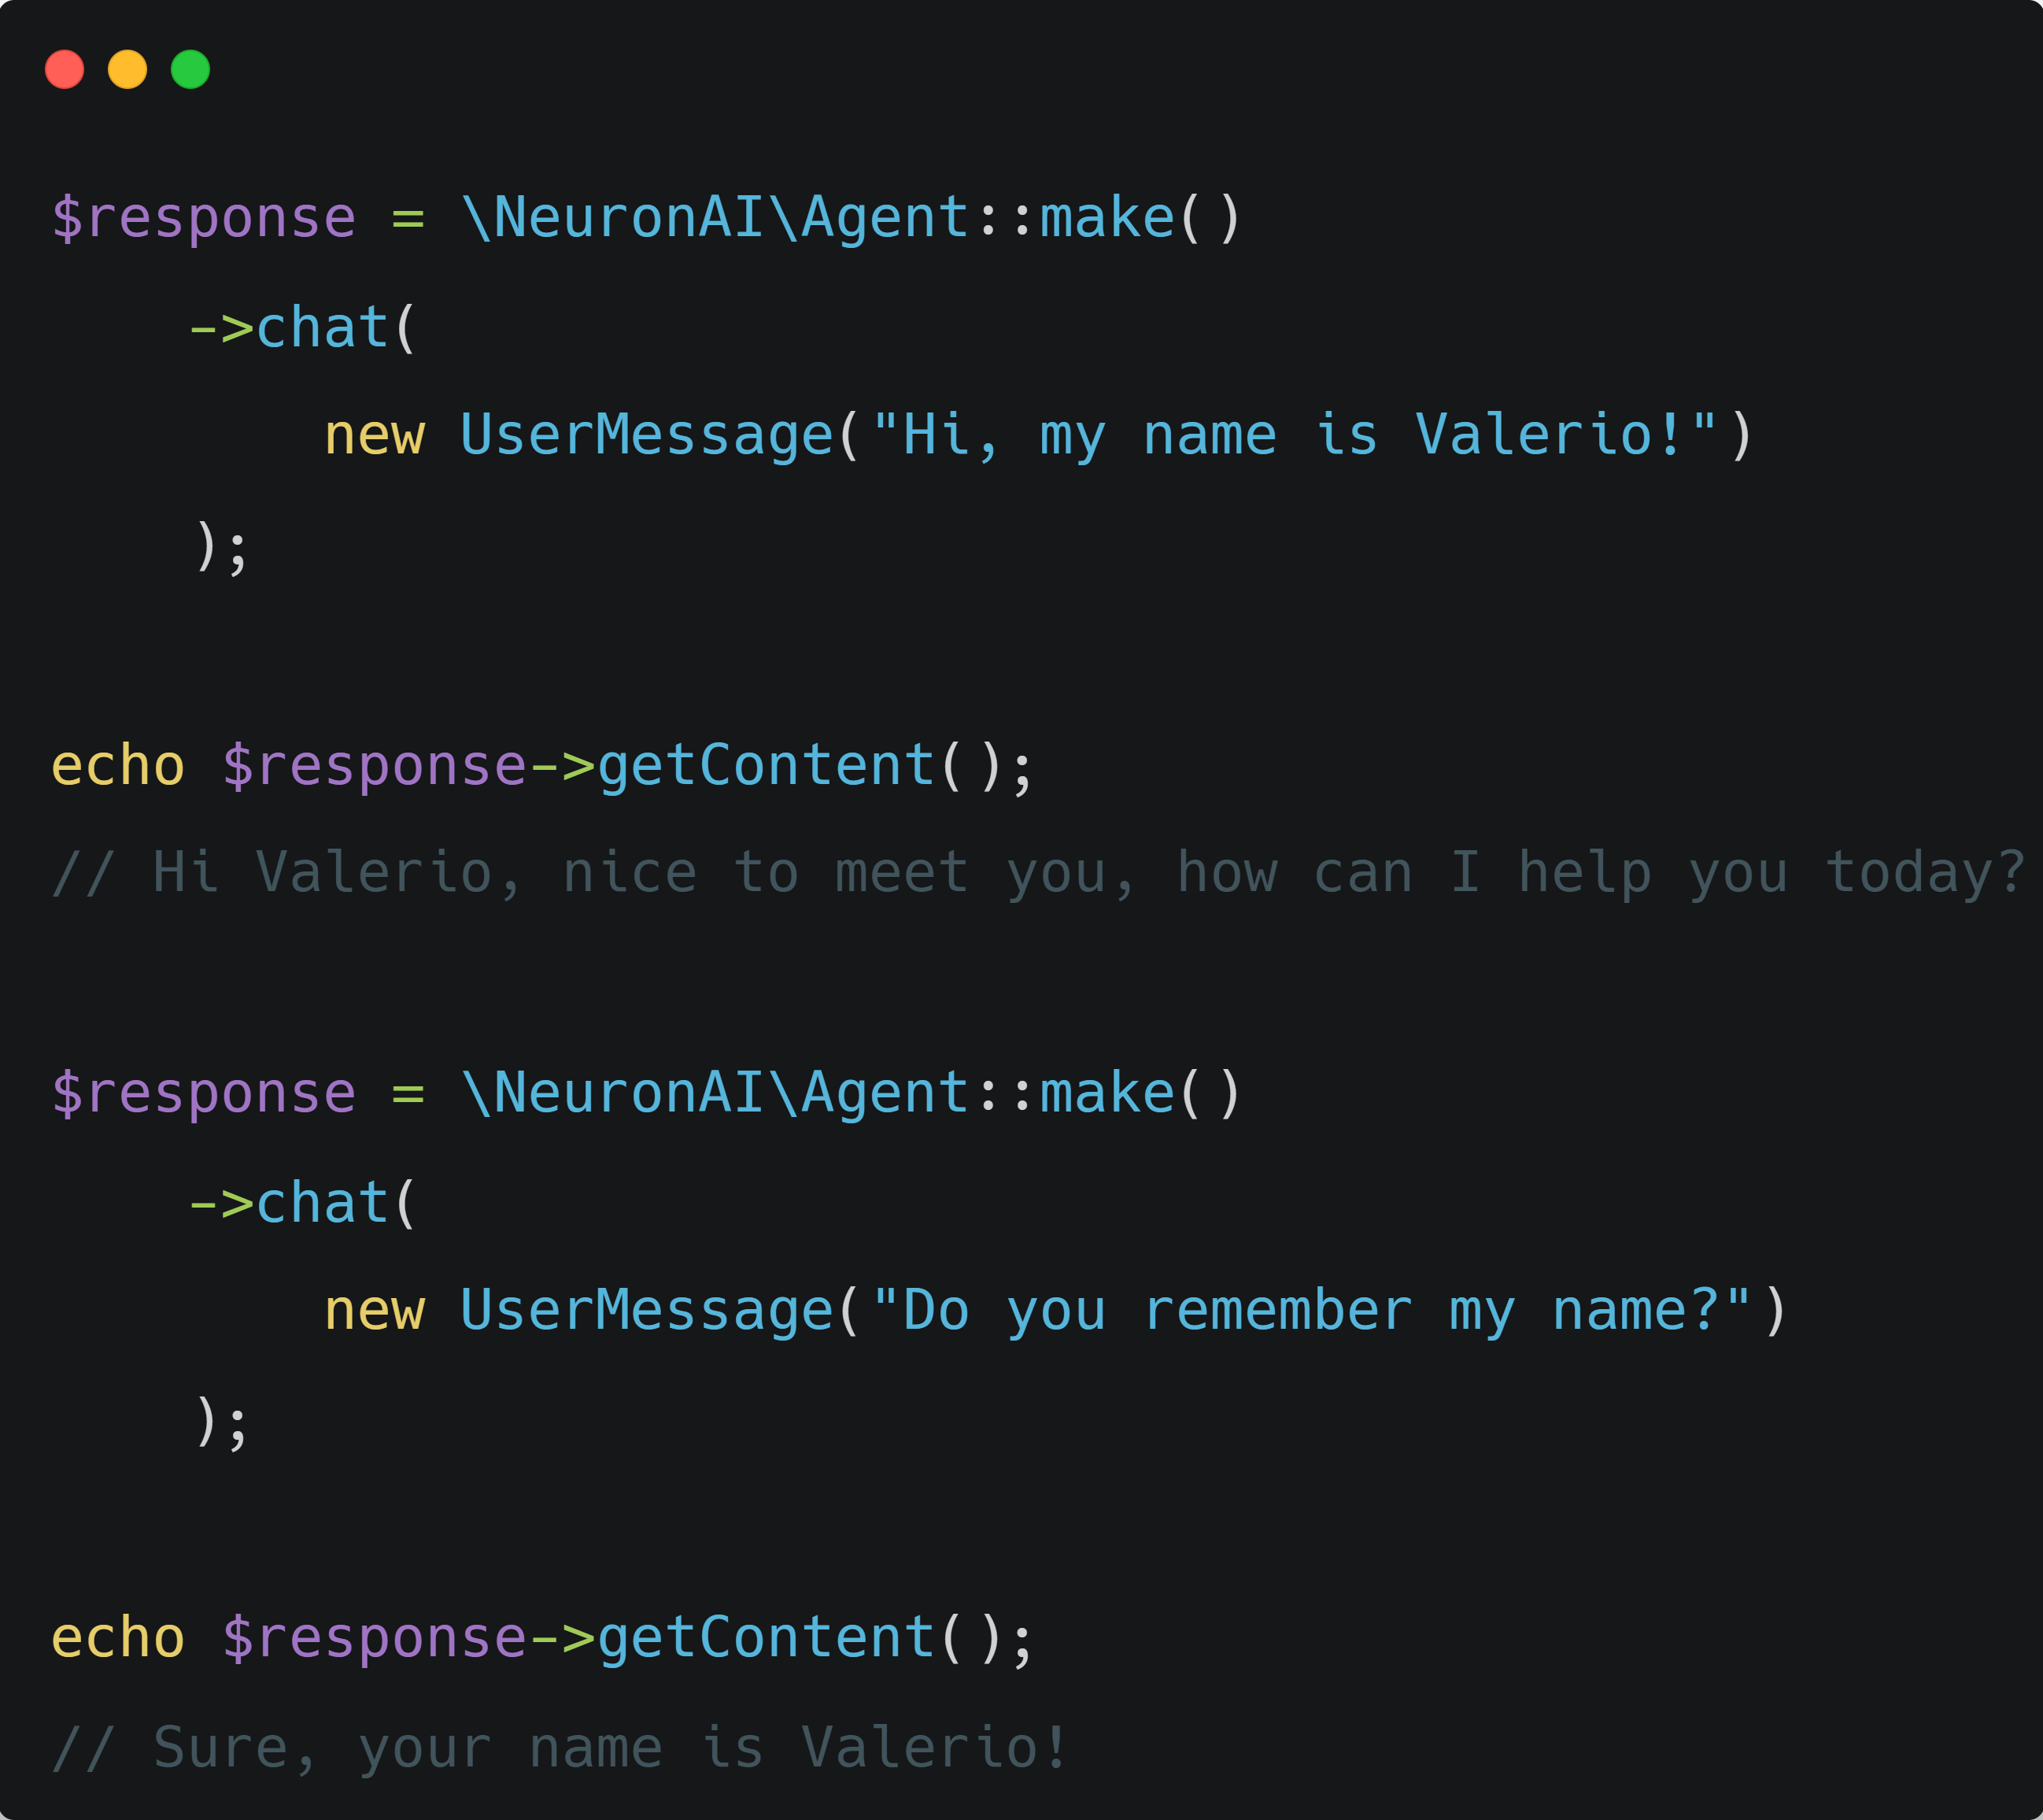Viewport: 2043px width, 1820px height.
Task: Click the comment "Hi Valerio, nice to meet you"
Action: click(1037, 873)
